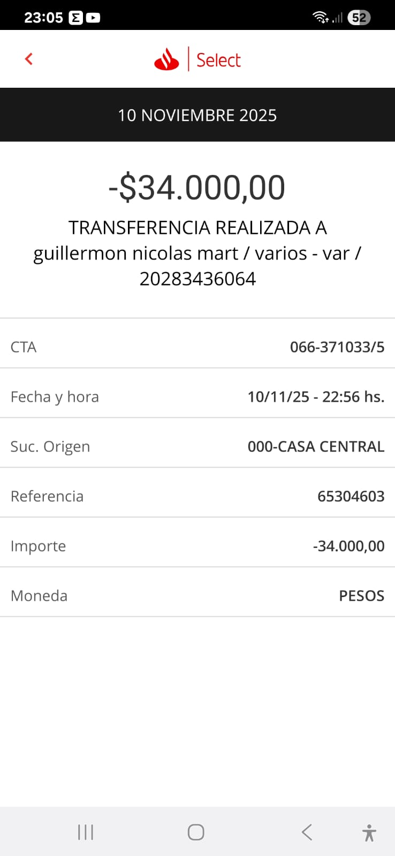The height and width of the screenshot is (856, 395).
Task: Open the accessibility shortcut icon
Action: 369,832
